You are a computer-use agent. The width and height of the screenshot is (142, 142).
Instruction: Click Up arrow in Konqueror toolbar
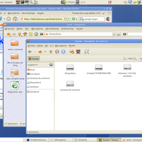tap(20, 34)
